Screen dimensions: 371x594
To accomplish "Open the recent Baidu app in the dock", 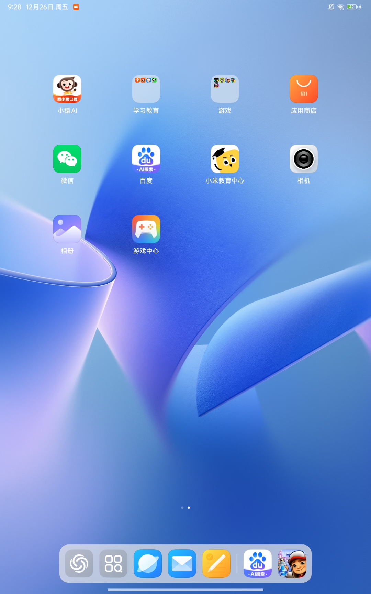I will (x=258, y=563).
